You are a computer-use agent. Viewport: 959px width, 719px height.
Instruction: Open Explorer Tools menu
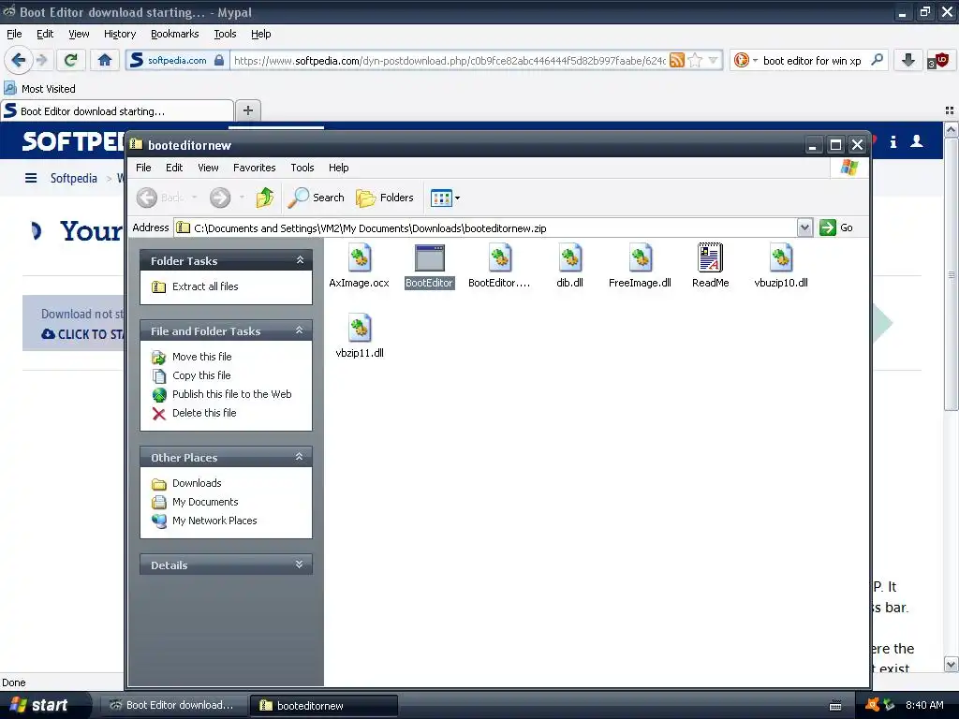click(x=302, y=168)
